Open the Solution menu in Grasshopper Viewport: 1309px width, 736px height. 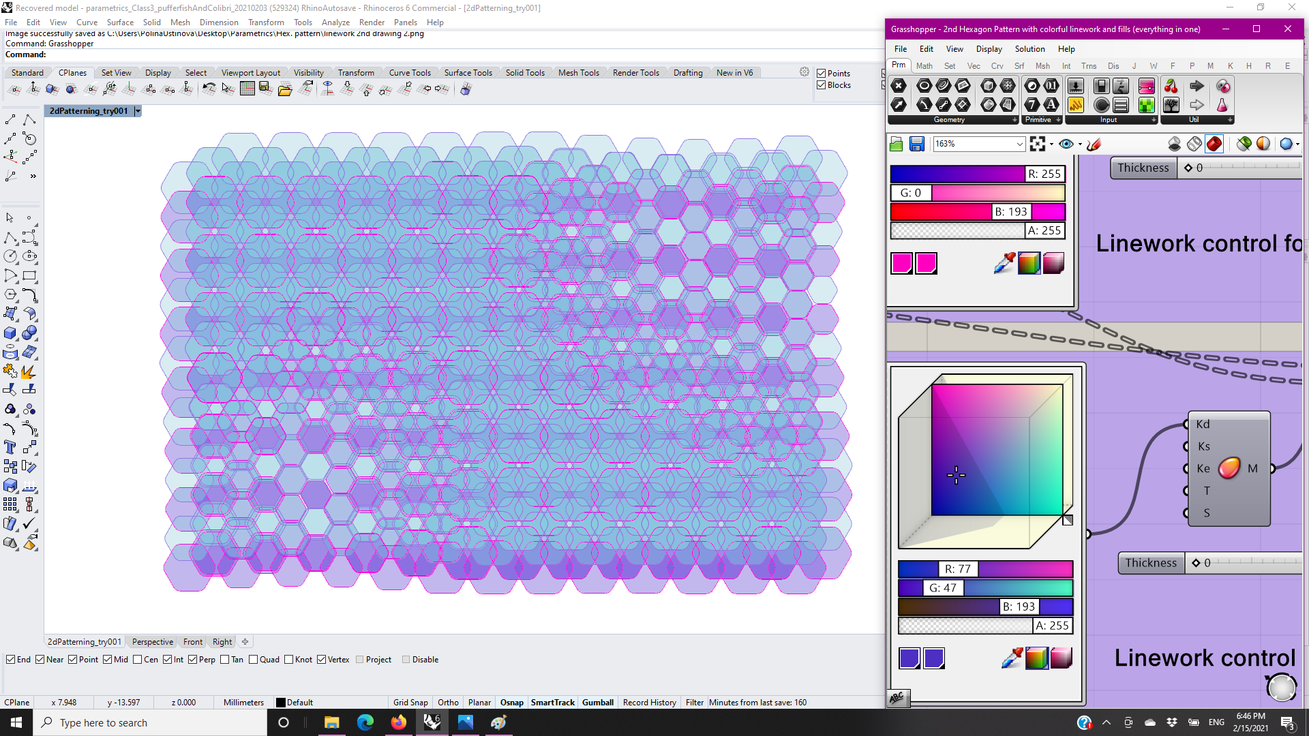[x=1029, y=49]
